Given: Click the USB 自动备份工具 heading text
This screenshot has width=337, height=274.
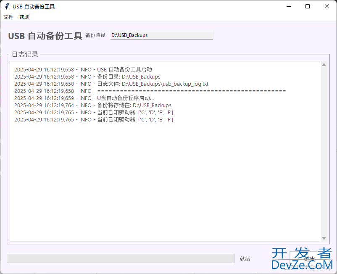Looking at the screenshot, I should [45, 36].
